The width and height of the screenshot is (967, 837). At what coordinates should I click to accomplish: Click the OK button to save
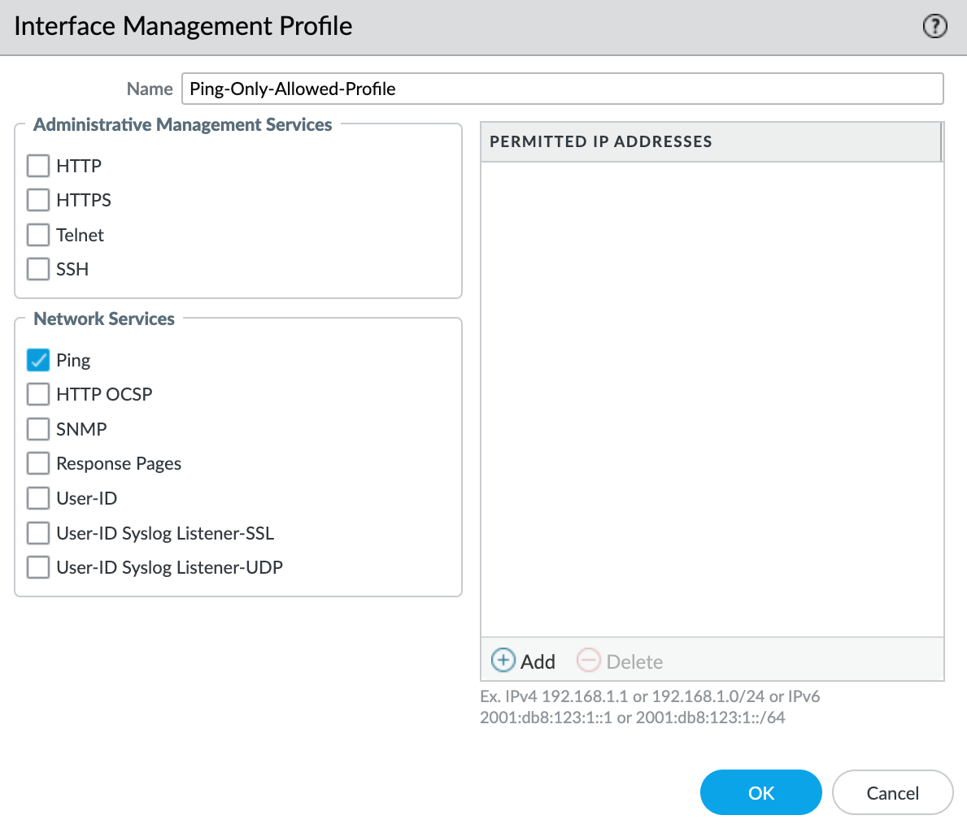coord(760,792)
